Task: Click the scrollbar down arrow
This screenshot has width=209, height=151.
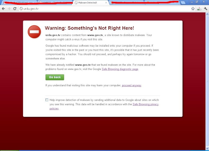Action: pyautogui.click(x=207, y=148)
